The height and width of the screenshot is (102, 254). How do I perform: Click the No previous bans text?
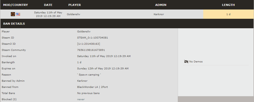coord(88,93)
